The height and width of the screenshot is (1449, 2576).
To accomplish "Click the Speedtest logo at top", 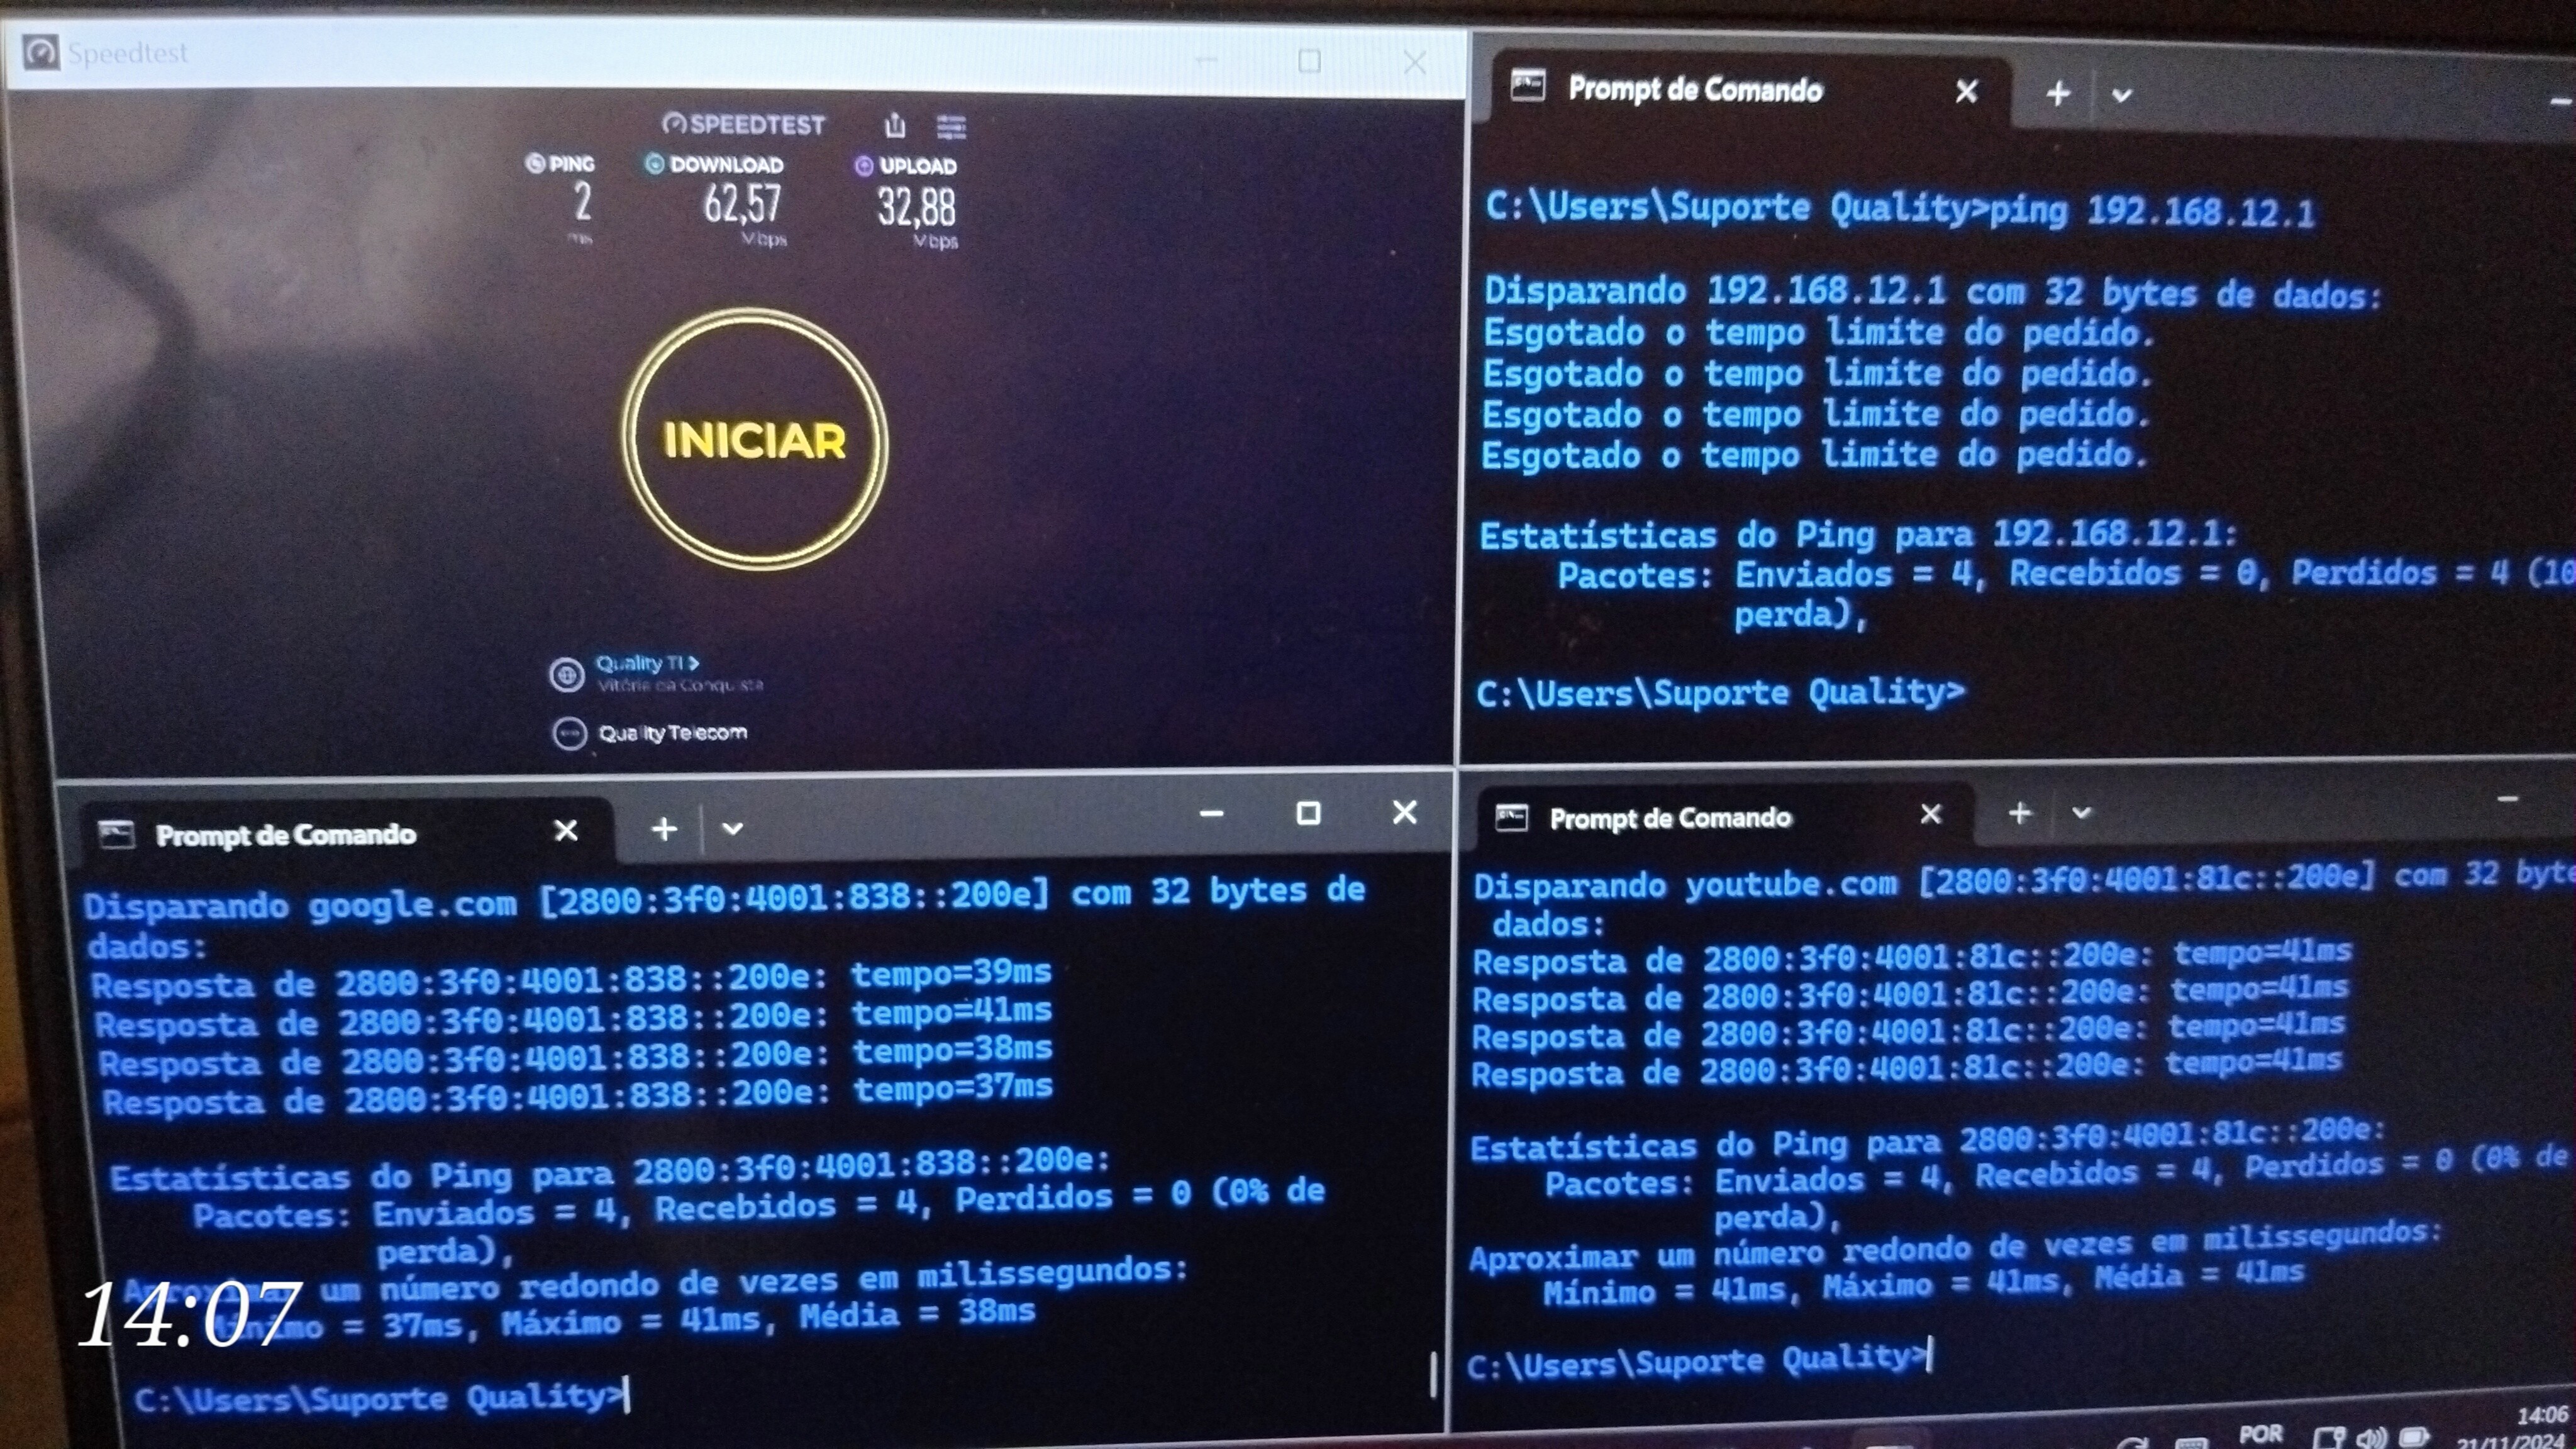I will click(744, 124).
